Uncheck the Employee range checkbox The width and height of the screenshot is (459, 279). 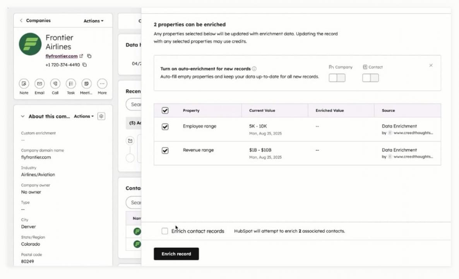165,127
